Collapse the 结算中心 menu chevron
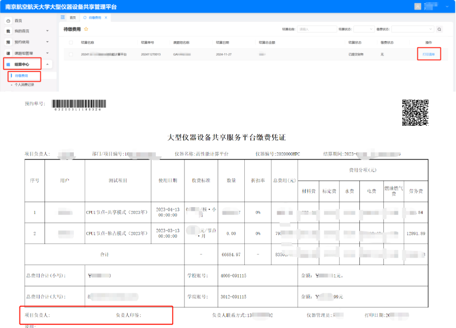456x328 pixels. click(x=47, y=65)
